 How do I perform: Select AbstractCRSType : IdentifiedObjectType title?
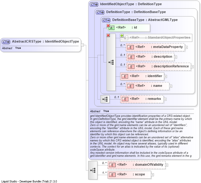[45, 41]
